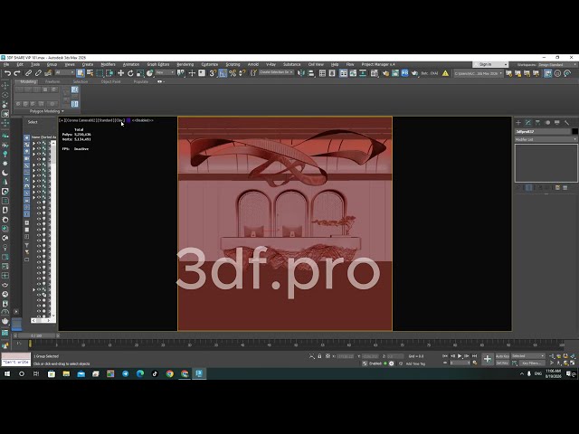
Task: Open the Rendering menu
Action: pyautogui.click(x=185, y=64)
